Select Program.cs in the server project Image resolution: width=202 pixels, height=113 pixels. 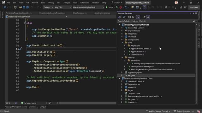(x=133, y=75)
